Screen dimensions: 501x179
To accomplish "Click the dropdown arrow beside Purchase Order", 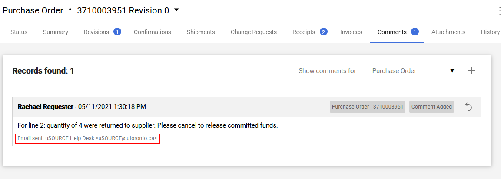I will pos(452,70).
